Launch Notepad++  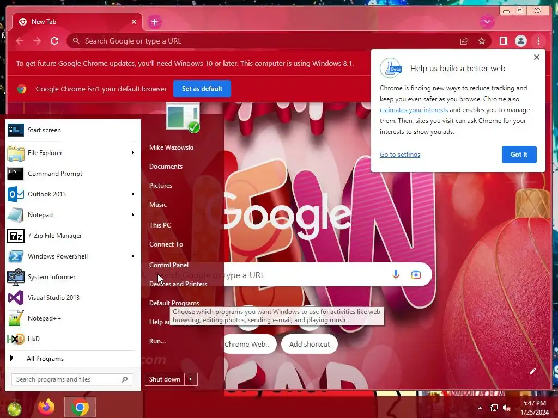(x=73, y=318)
